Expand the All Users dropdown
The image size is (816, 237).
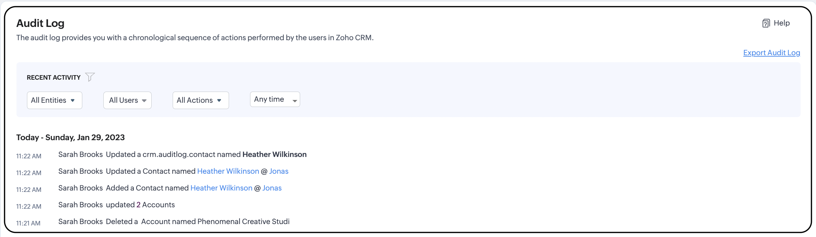127,100
